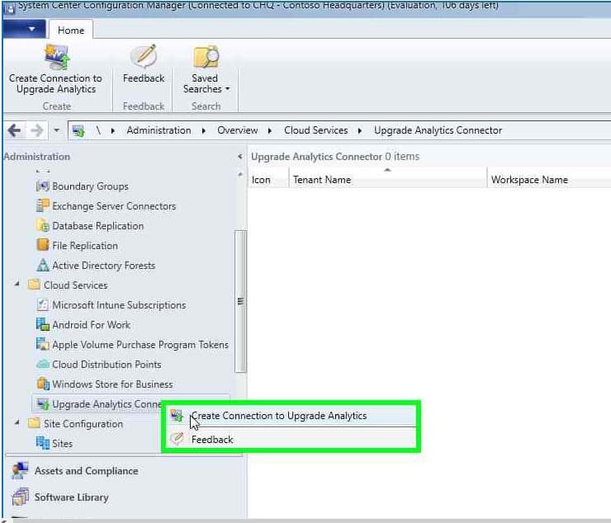The image size is (611, 523).
Task: Open navigation history dropdown beside Forward arrow
Action: 57,130
